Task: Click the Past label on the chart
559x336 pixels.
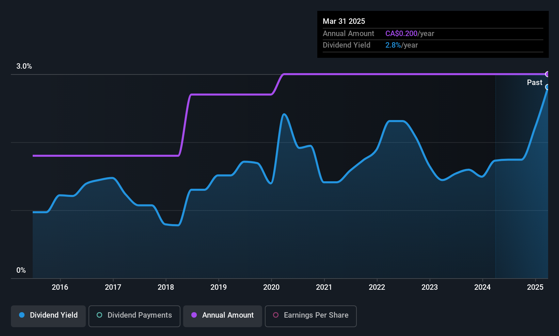Action: [534, 83]
